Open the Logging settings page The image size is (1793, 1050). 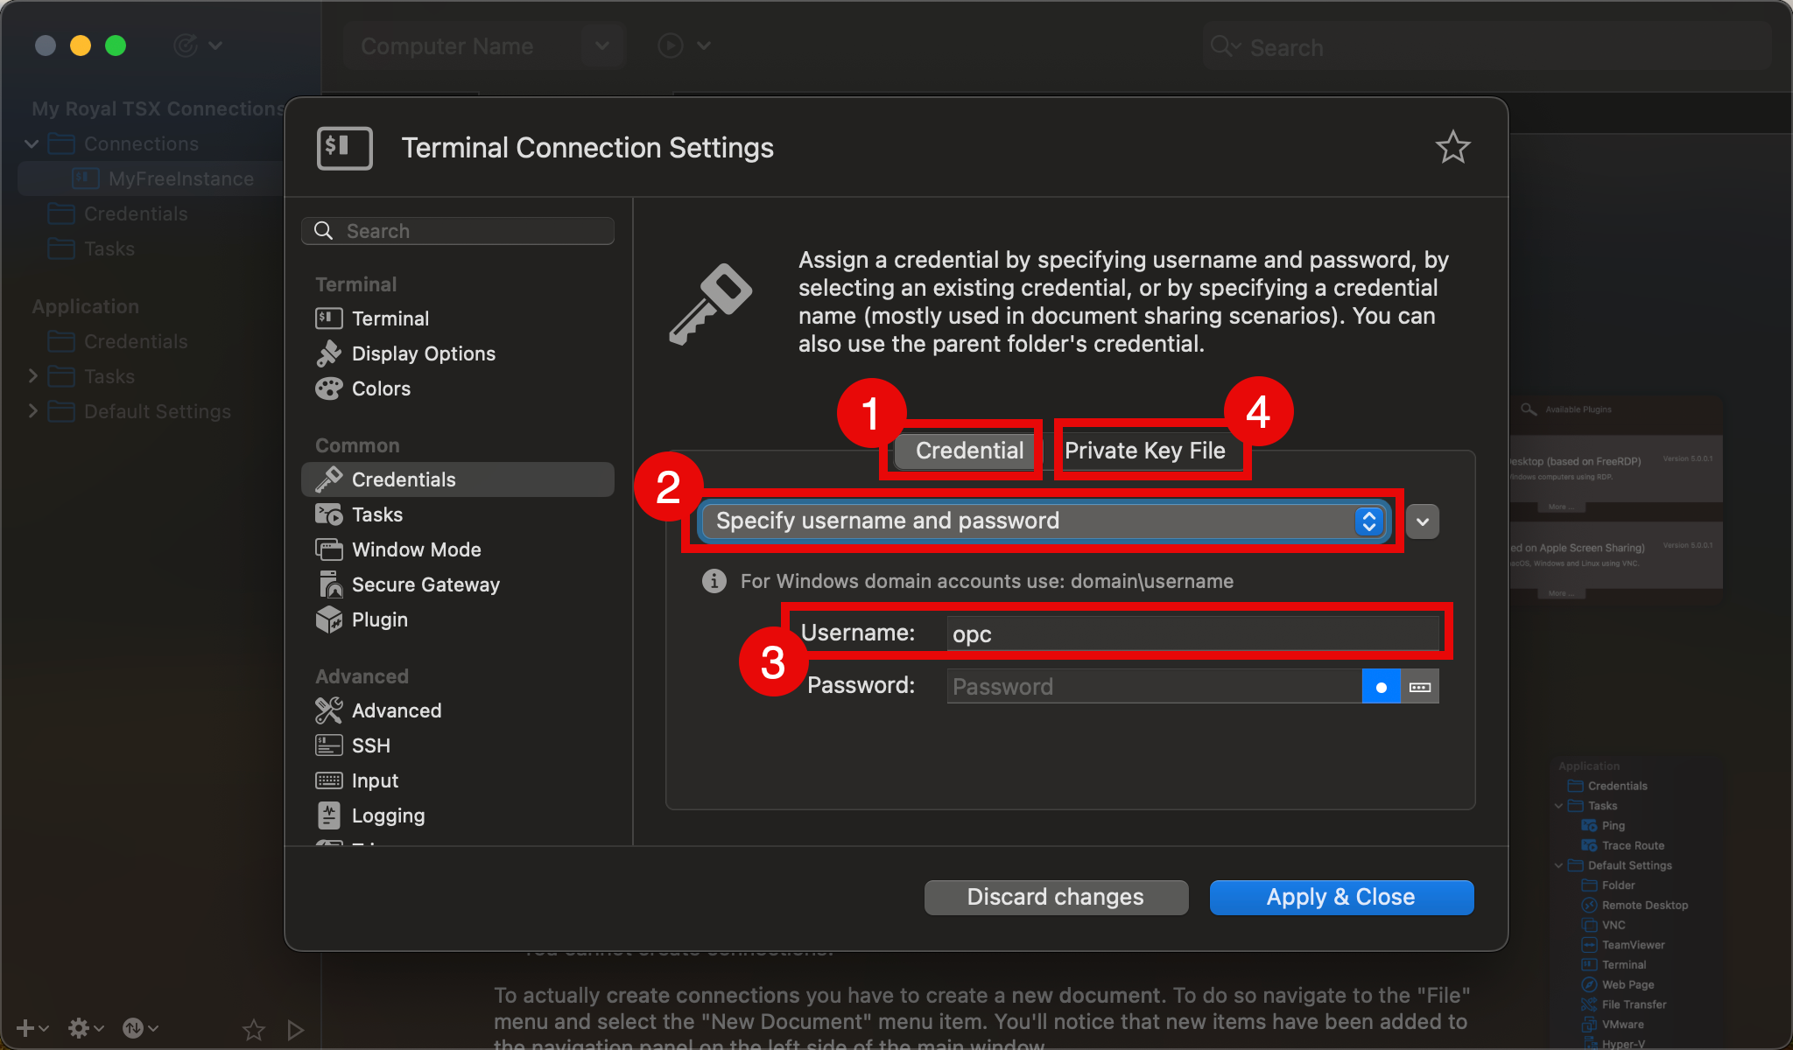click(x=387, y=815)
